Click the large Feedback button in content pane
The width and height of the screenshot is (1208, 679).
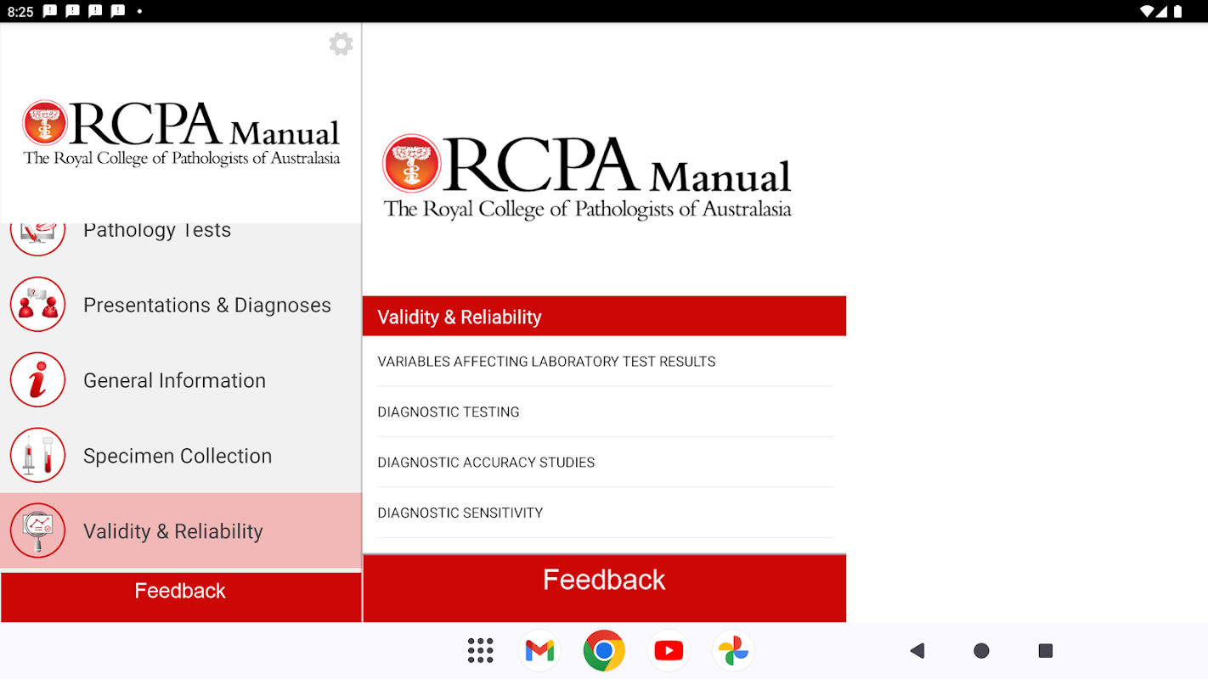tap(605, 588)
